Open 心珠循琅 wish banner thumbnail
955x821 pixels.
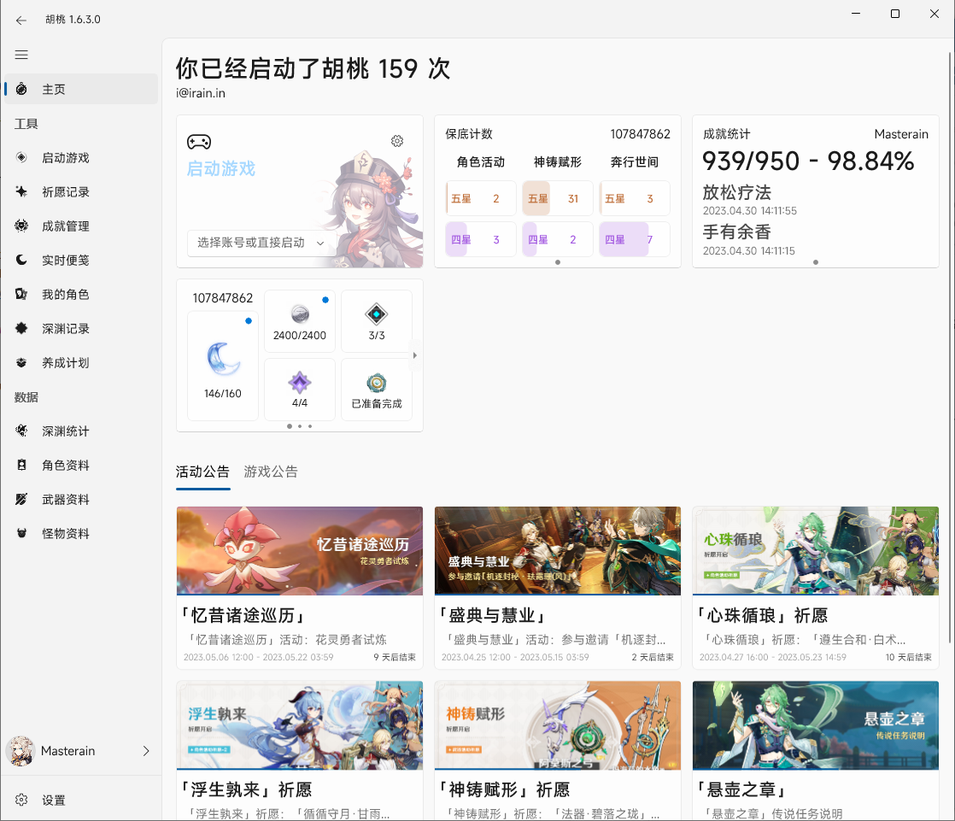816,550
